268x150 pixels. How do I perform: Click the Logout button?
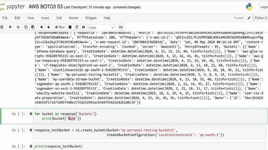[264, 7]
